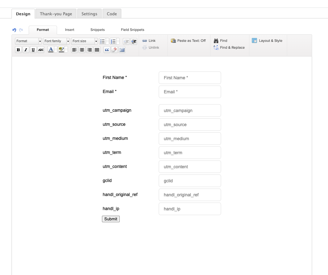The width and height of the screenshot is (328, 275).
Task: Open the Format dropdown
Action: [28, 41]
